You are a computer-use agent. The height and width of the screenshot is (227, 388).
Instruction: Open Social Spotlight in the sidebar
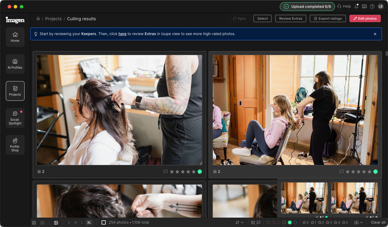coord(15,118)
